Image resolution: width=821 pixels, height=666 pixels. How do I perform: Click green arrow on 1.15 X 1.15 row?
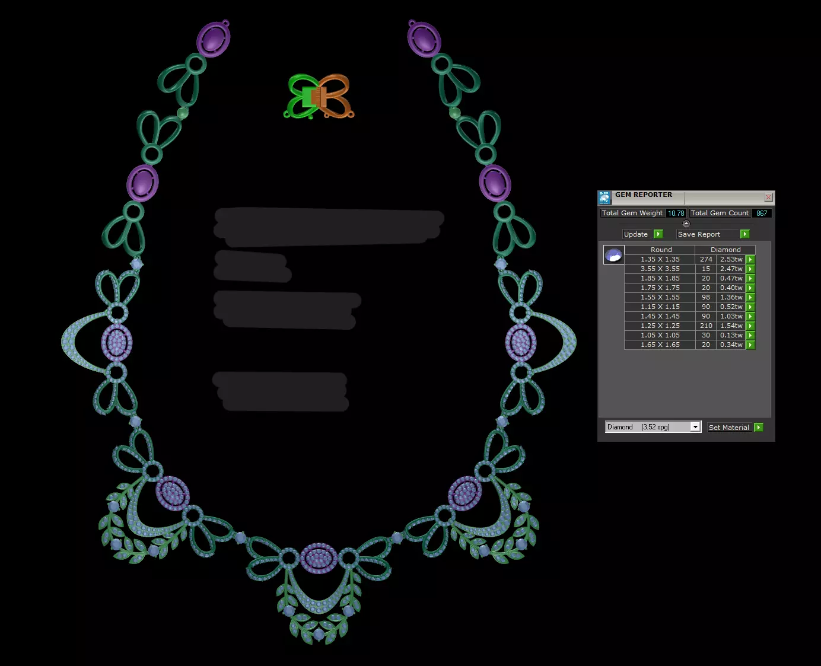750,307
